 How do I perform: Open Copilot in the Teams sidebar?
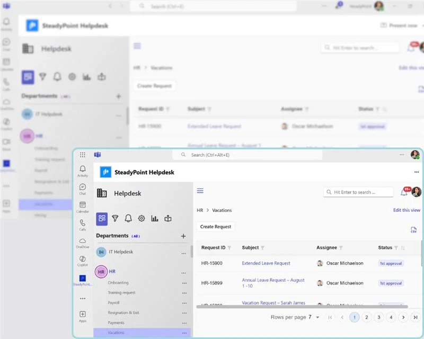click(83, 261)
